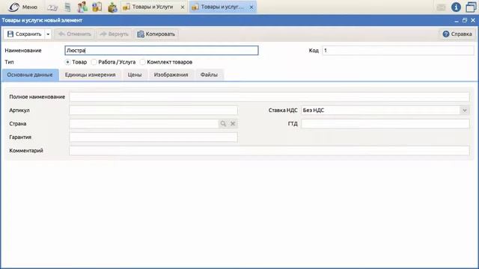Click the ГТД input field
The height and width of the screenshot is (269, 479).
385,123
